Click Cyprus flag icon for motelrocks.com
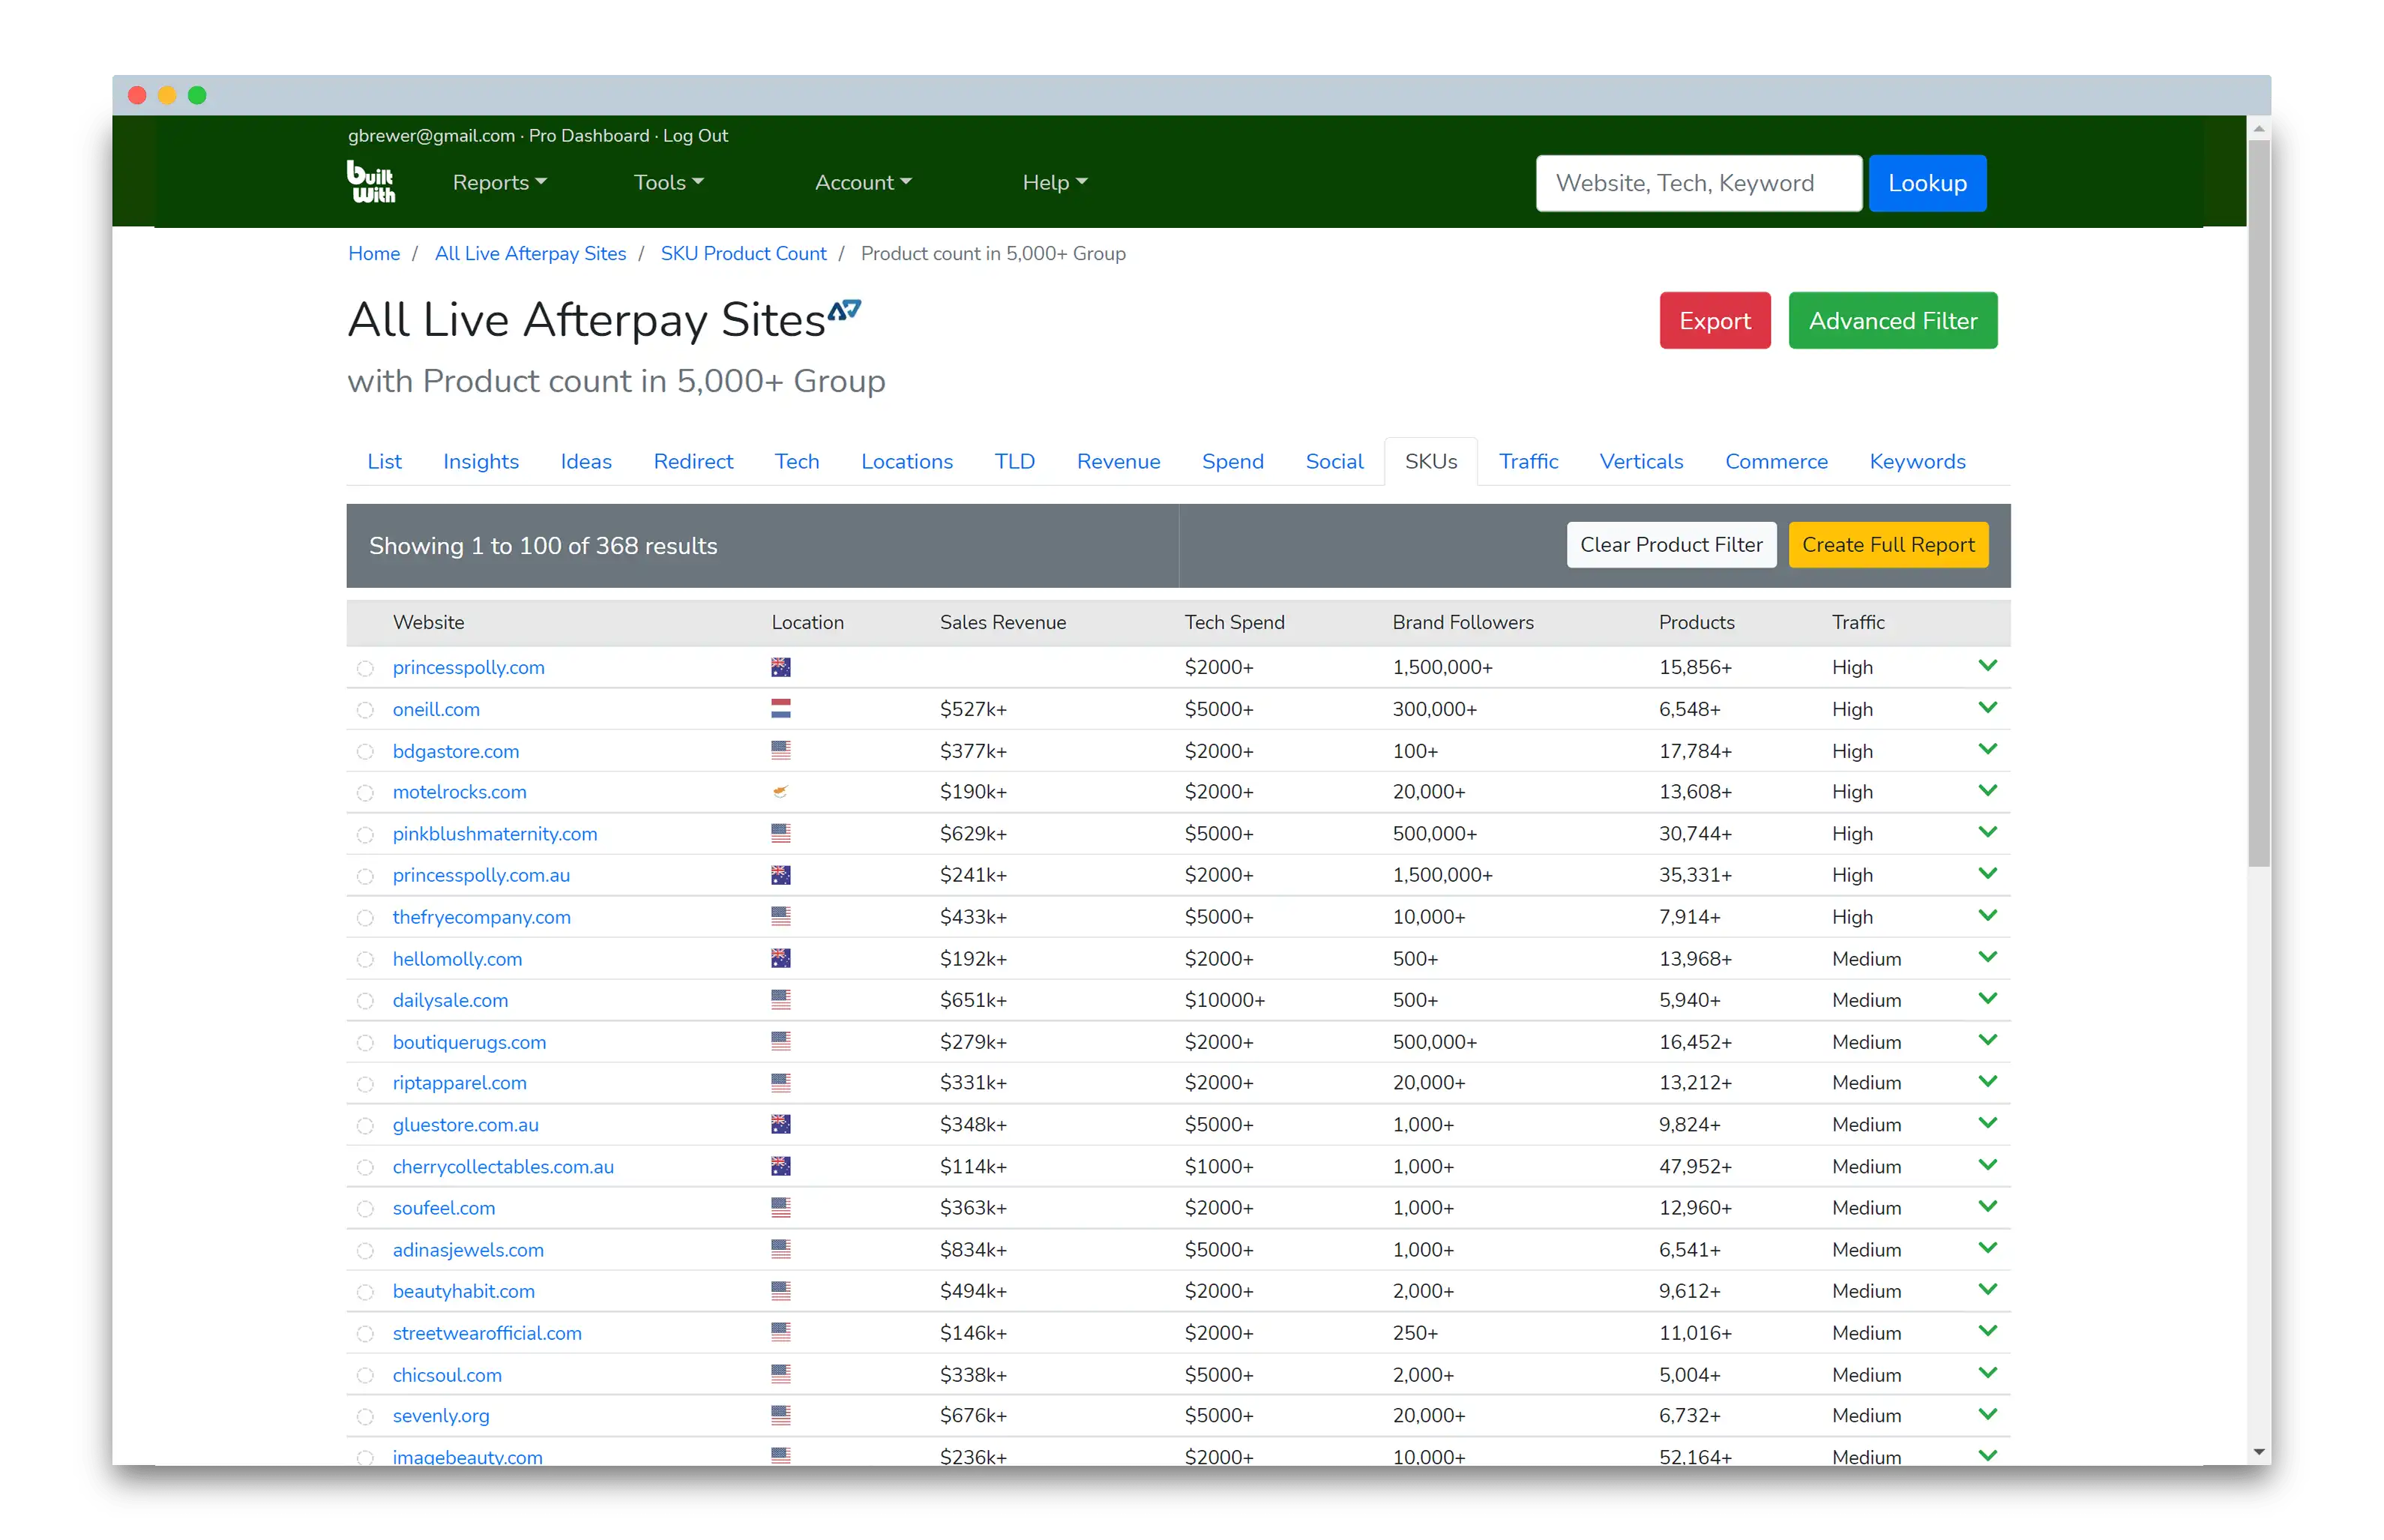 point(780,792)
